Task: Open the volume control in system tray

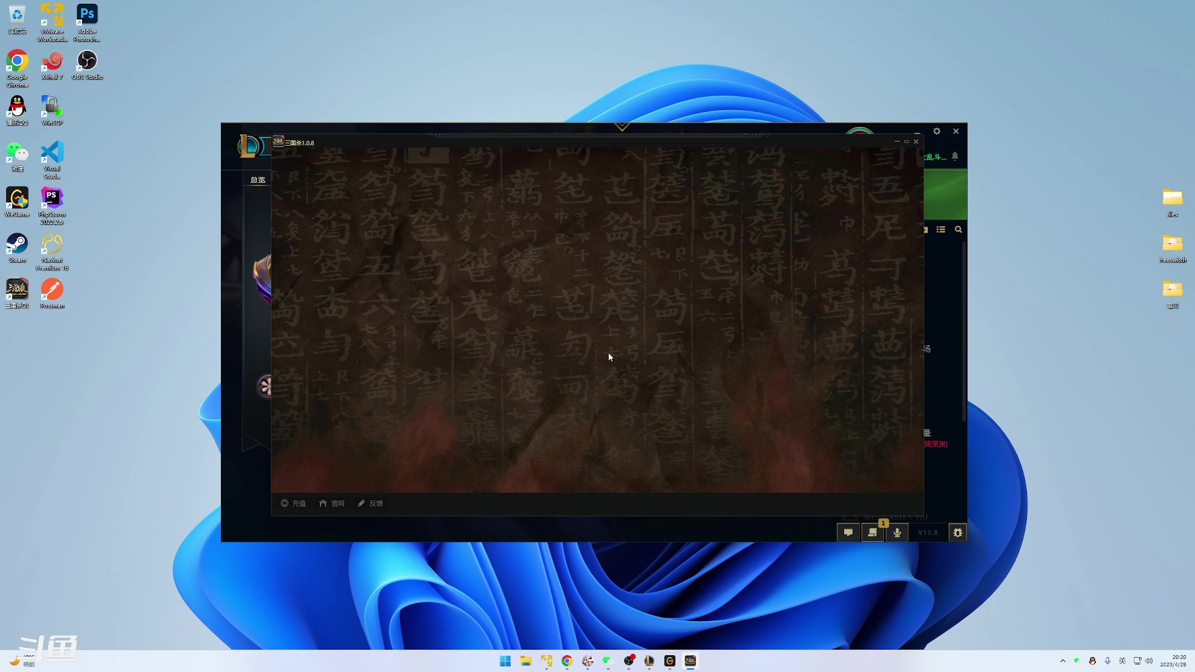Action: tap(1149, 661)
